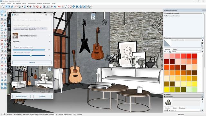The height and width of the screenshot is (116, 206).
Task: Open the Archivo menu
Action: click(3, 4)
